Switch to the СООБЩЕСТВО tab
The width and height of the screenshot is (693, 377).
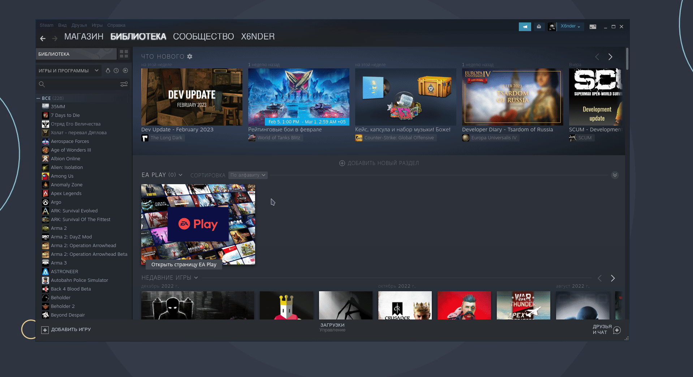tap(203, 37)
